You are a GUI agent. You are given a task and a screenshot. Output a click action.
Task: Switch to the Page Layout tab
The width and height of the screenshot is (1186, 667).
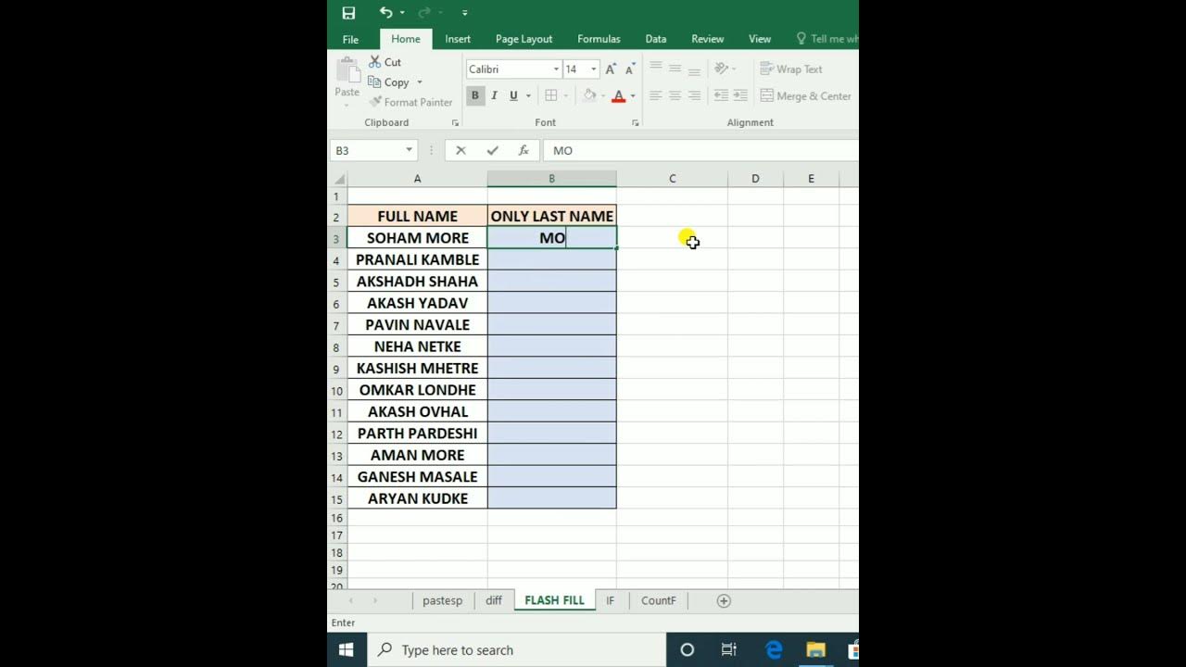[524, 39]
